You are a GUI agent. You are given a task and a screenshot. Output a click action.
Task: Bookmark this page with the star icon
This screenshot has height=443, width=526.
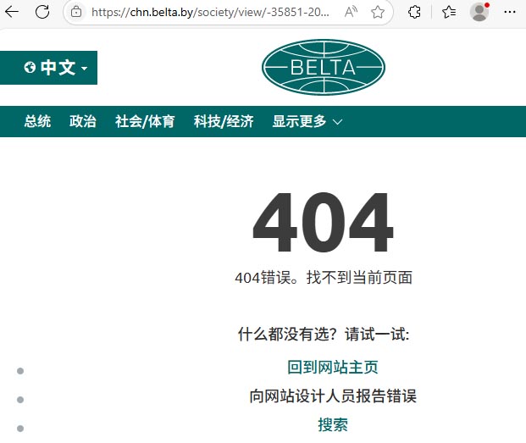[378, 13]
